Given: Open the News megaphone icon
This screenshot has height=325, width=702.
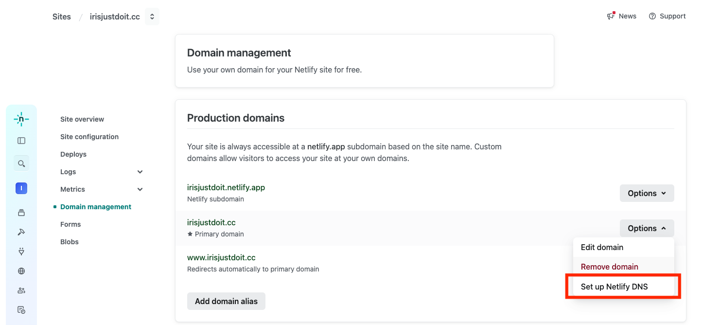Looking at the screenshot, I should point(611,16).
